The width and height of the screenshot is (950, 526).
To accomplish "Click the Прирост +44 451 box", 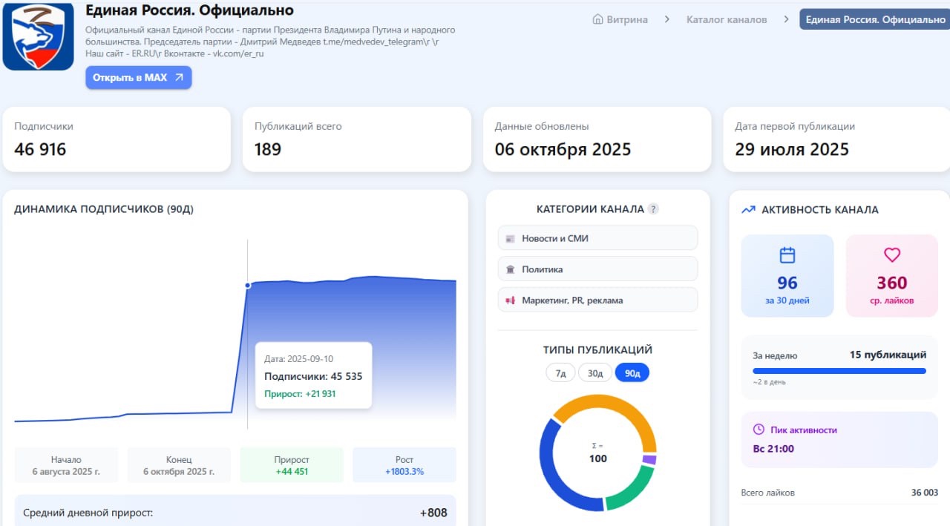I will (292, 465).
